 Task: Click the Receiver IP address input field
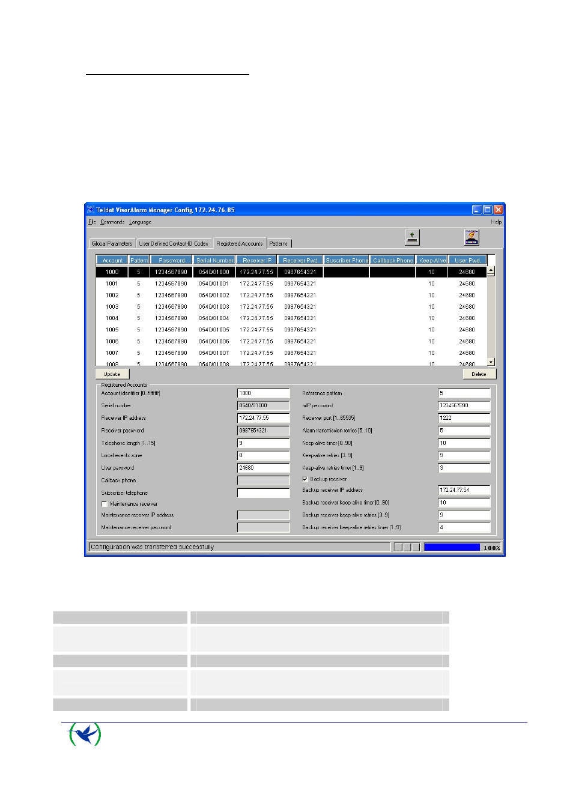coord(264,418)
